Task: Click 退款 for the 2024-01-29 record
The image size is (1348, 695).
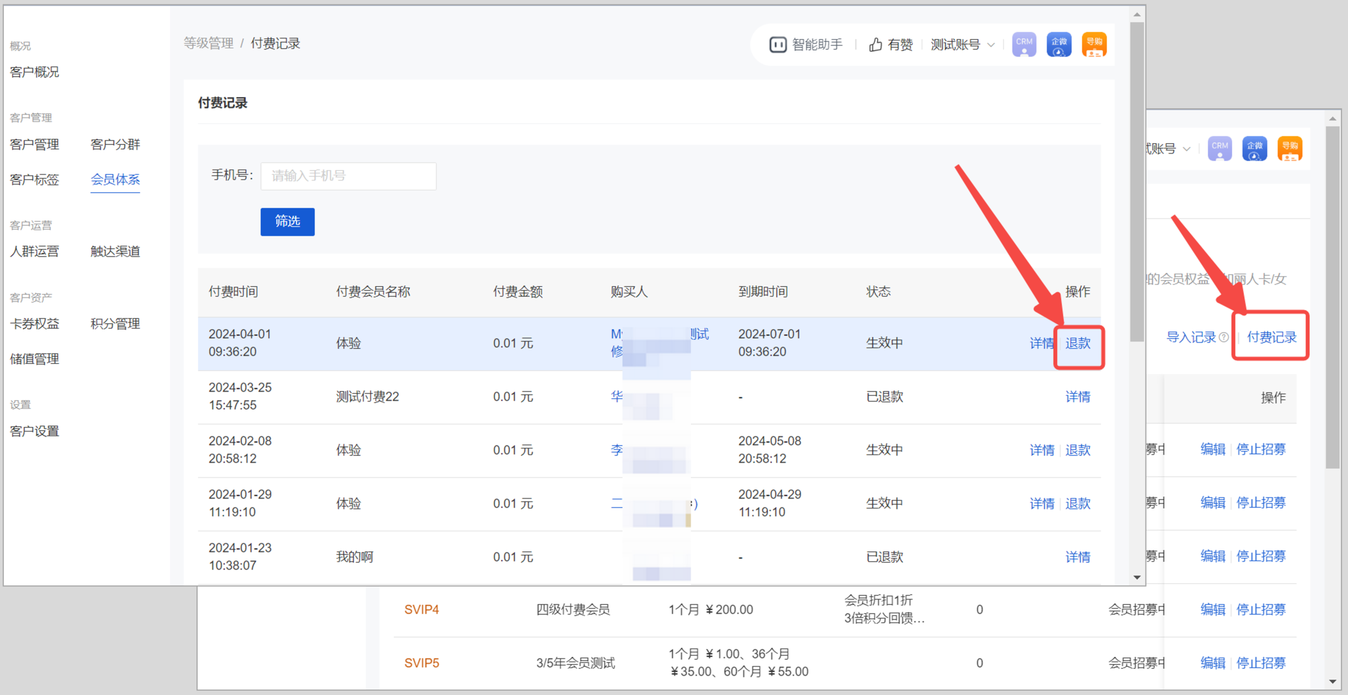Action: coord(1078,503)
